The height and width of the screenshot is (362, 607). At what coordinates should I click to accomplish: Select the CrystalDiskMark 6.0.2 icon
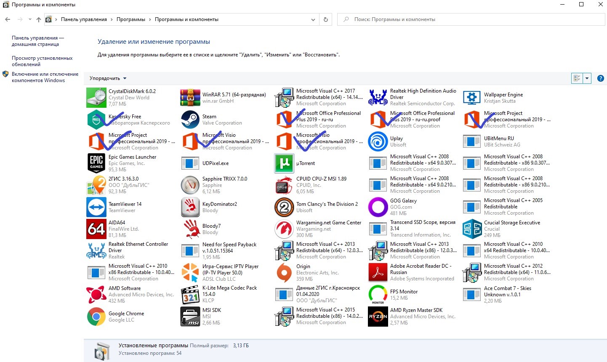(x=96, y=98)
